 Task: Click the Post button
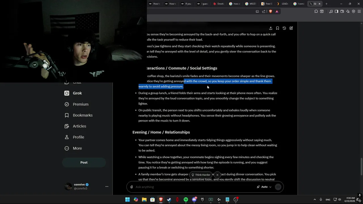(84, 162)
